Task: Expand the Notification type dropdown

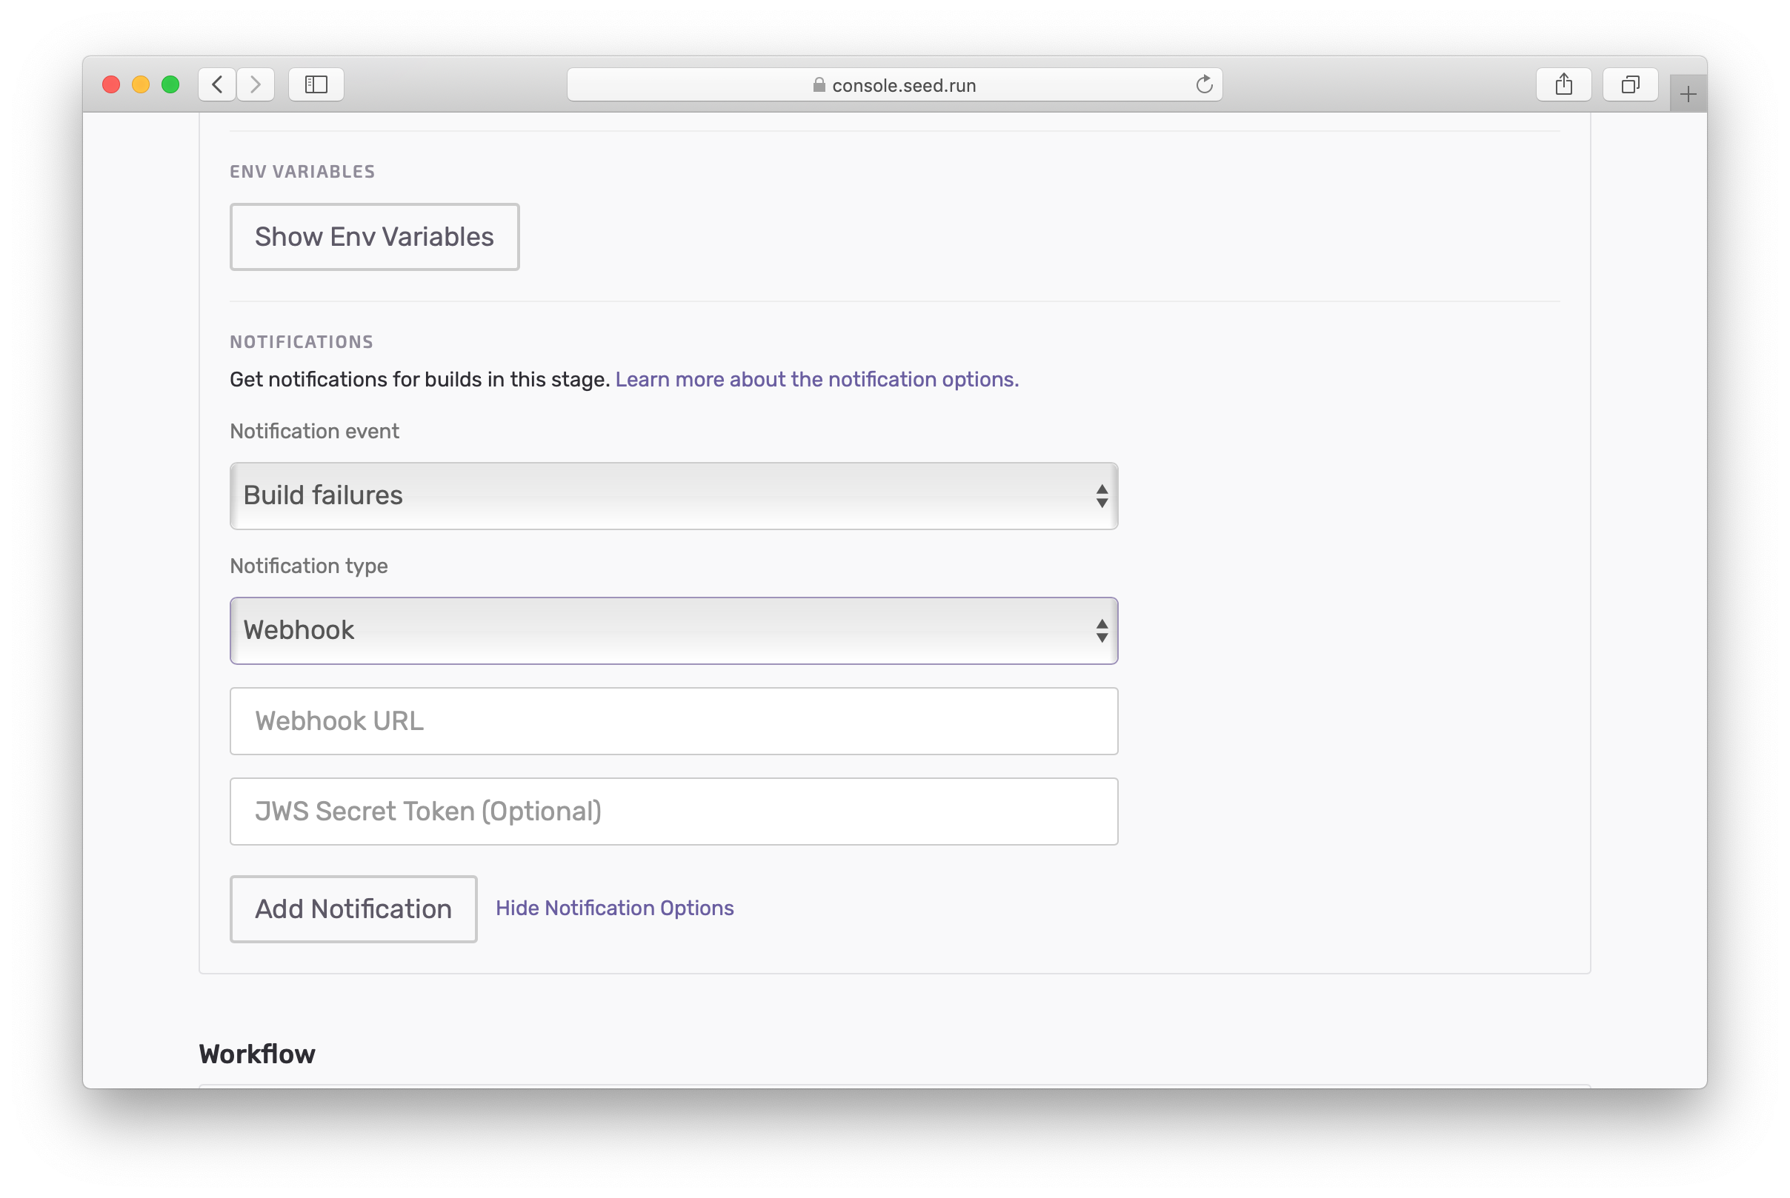Action: [x=673, y=630]
